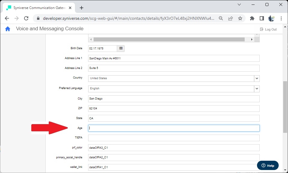Open the Help widget

[268, 166]
